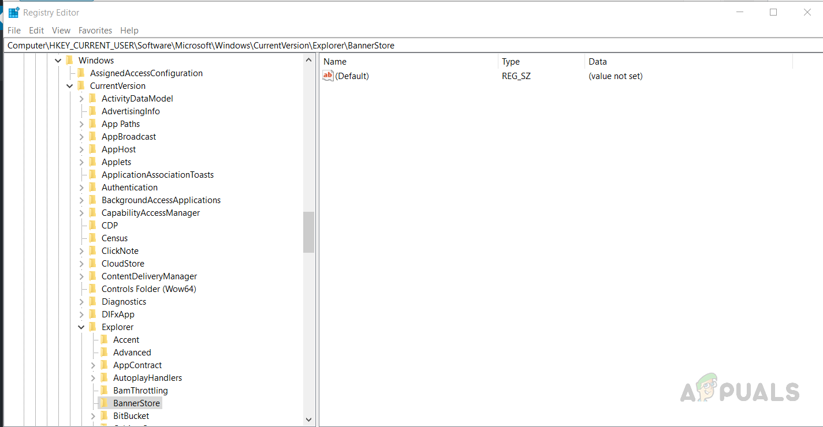Click the Explorer folder icon
Viewport: 823px width, 427px height.
point(93,327)
